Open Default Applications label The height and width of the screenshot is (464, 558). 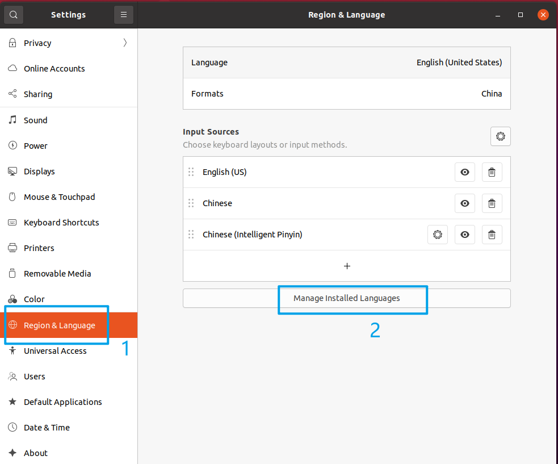[x=62, y=402]
